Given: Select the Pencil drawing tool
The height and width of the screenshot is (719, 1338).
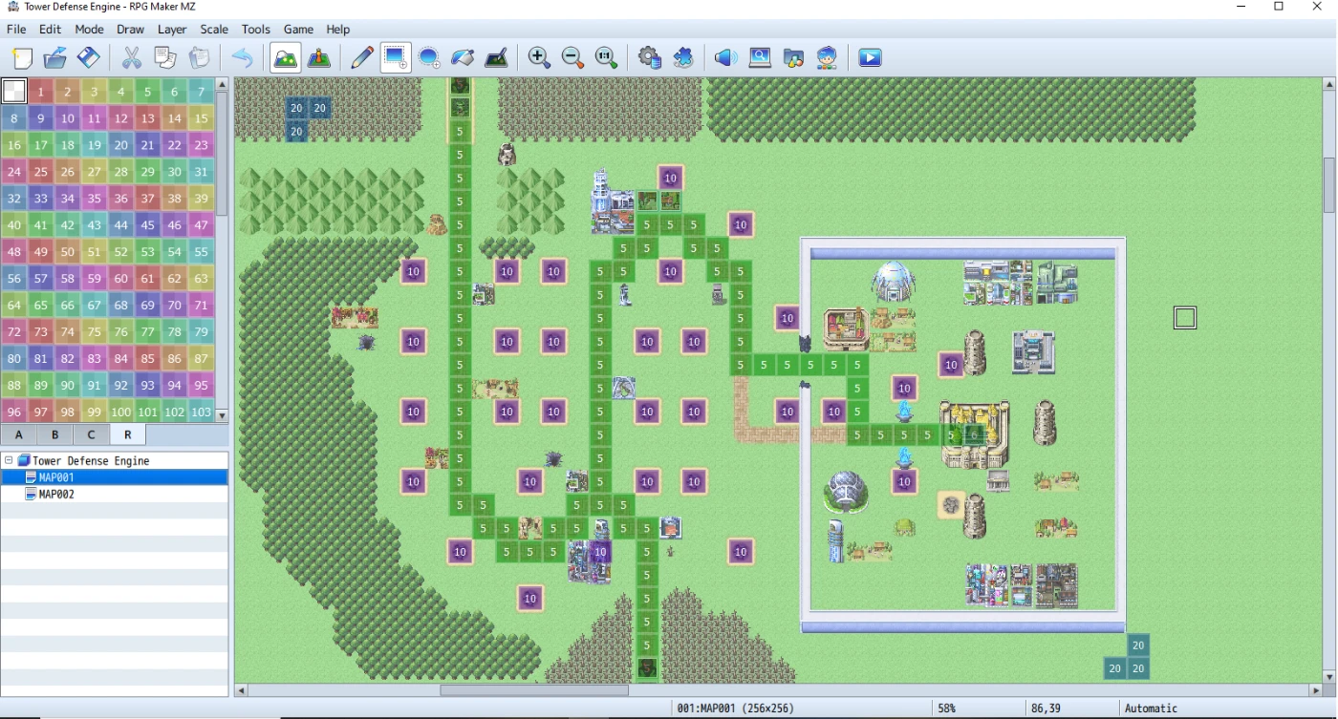Looking at the screenshot, I should [361, 58].
